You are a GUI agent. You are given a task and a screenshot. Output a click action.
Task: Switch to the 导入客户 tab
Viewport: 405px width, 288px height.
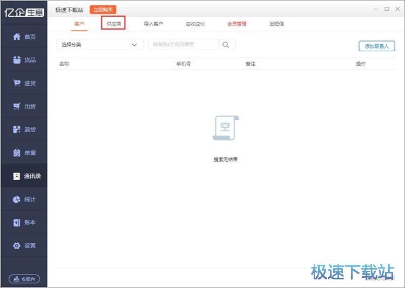click(153, 24)
